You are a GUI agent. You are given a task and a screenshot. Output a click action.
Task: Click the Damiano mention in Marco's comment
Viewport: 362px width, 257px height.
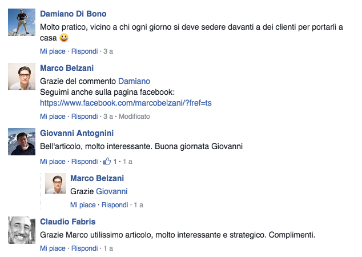(x=134, y=82)
